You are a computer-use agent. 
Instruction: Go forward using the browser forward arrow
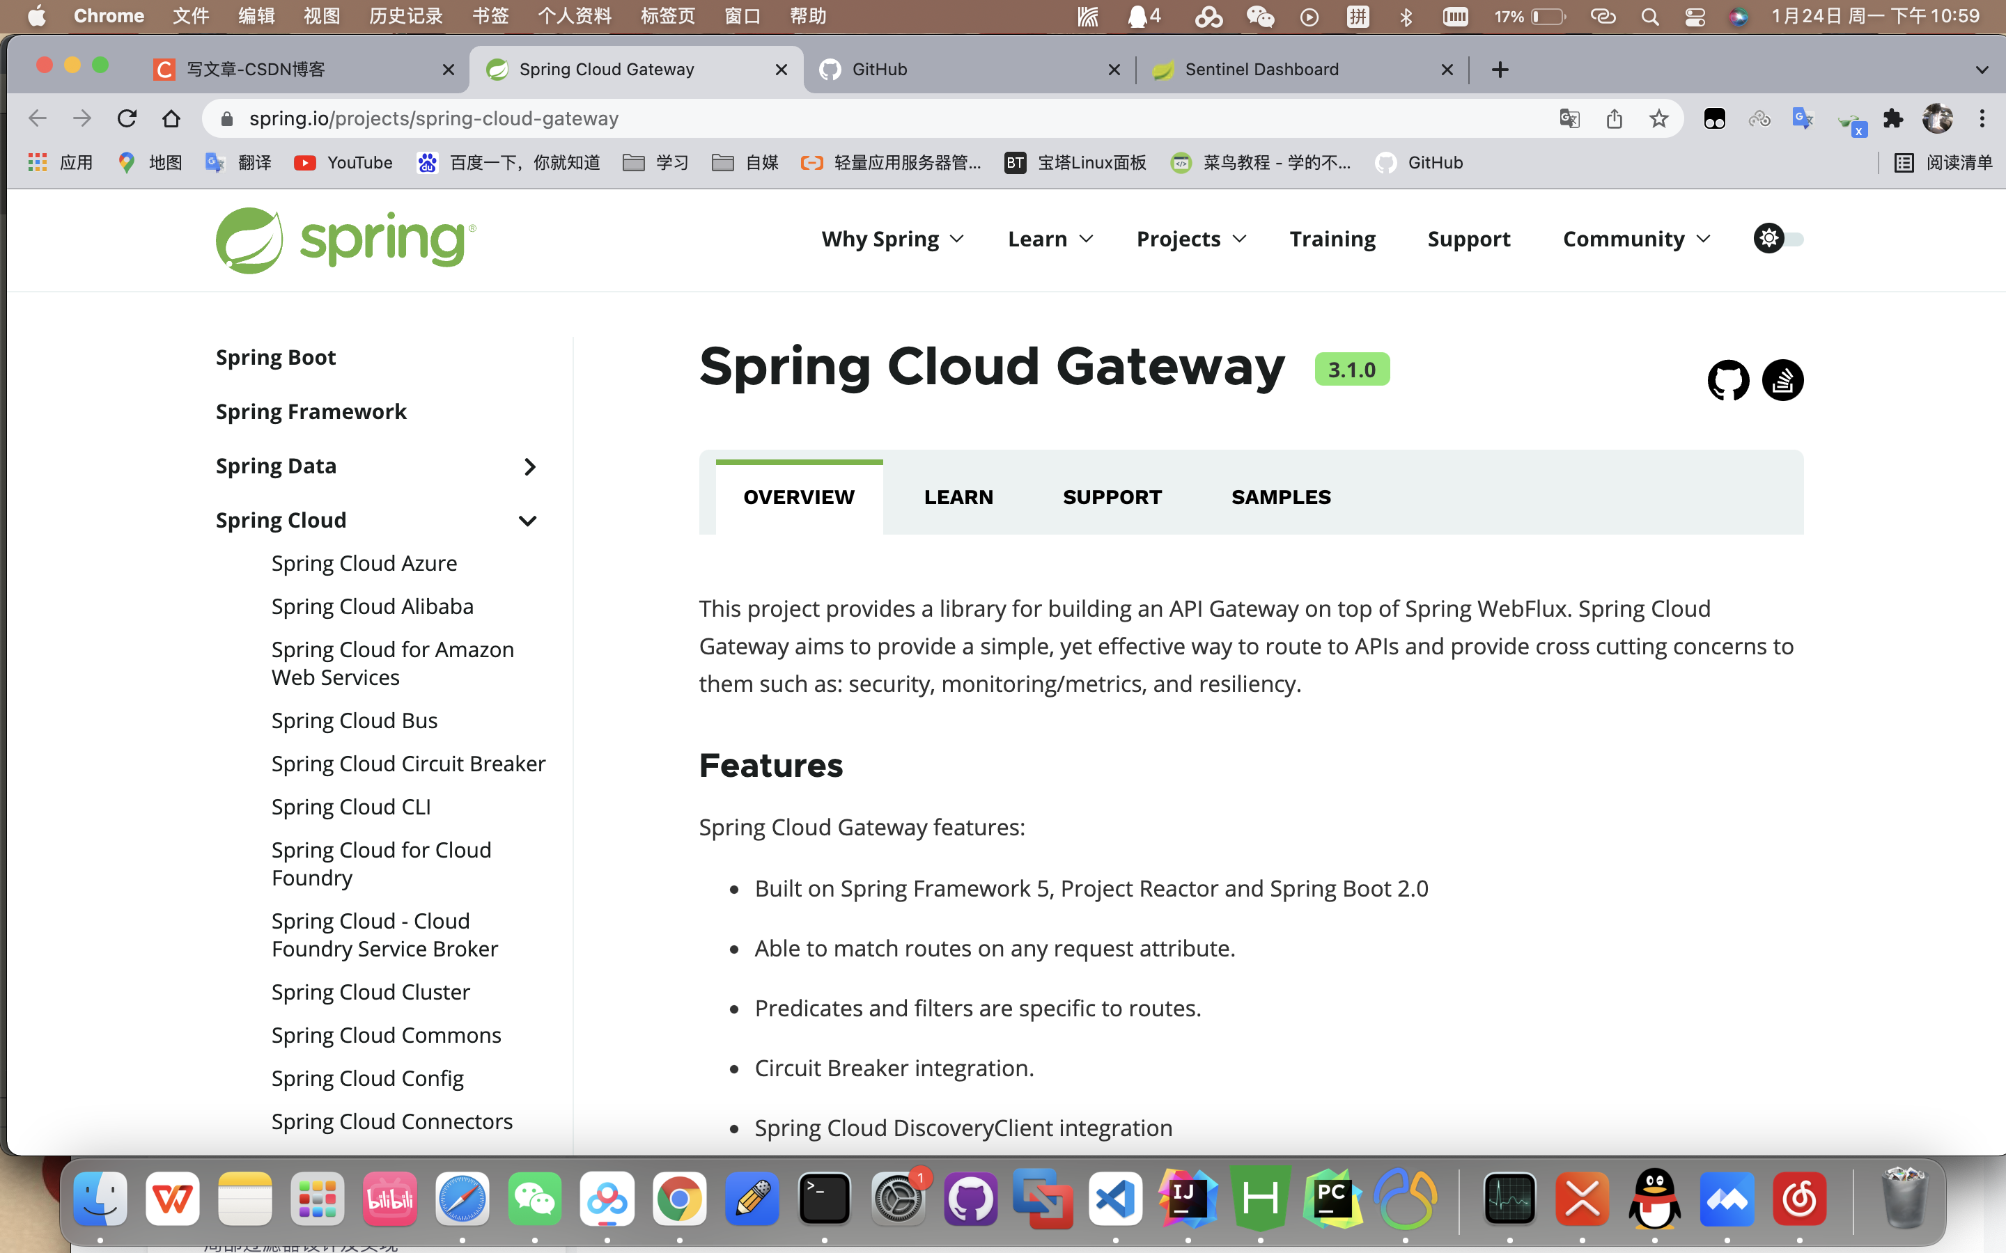(x=82, y=118)
